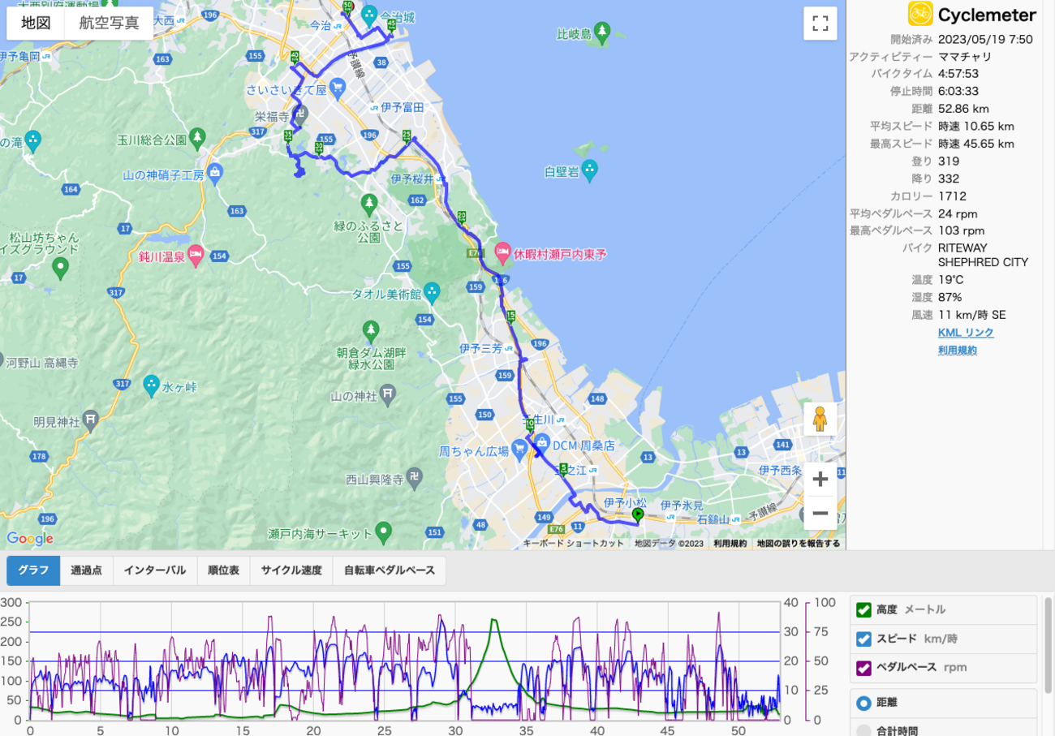The height and width of the screenshot is (736, 1055).
Task: Toggle 高度 elevation checkbox
Action: point(864,609)
